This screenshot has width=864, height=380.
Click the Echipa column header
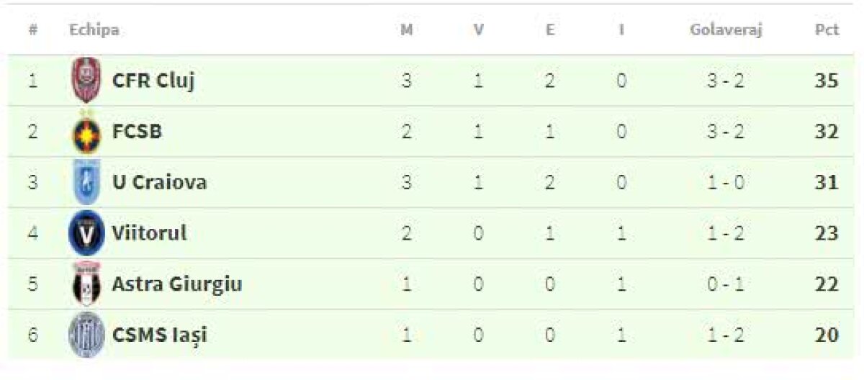coord(94,30)
